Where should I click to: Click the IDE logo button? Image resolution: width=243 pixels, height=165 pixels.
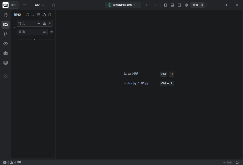click(11, 5)
